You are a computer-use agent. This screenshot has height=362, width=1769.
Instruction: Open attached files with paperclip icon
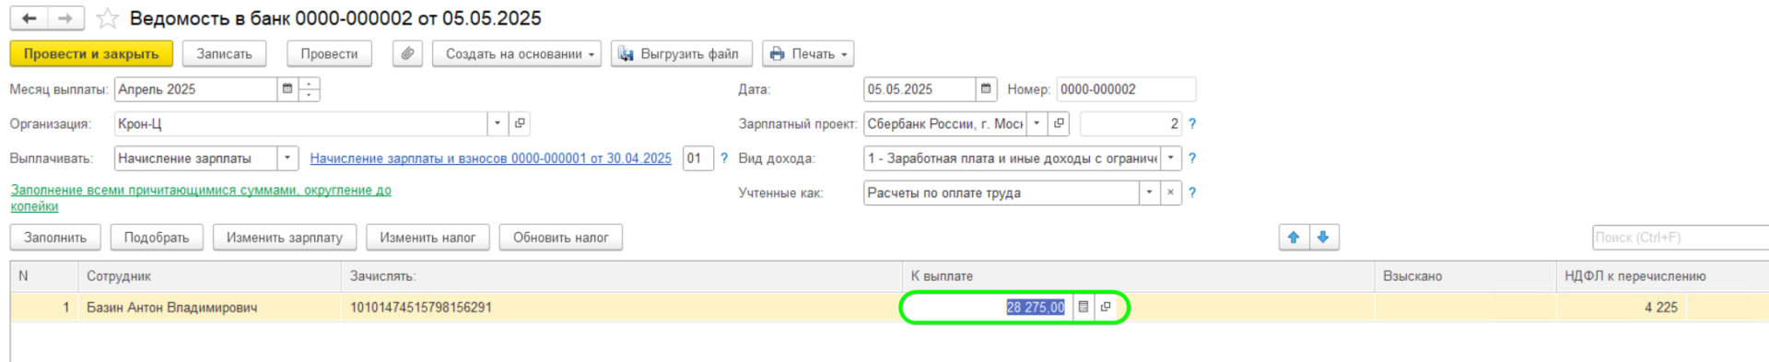click(x=407, y=53)
